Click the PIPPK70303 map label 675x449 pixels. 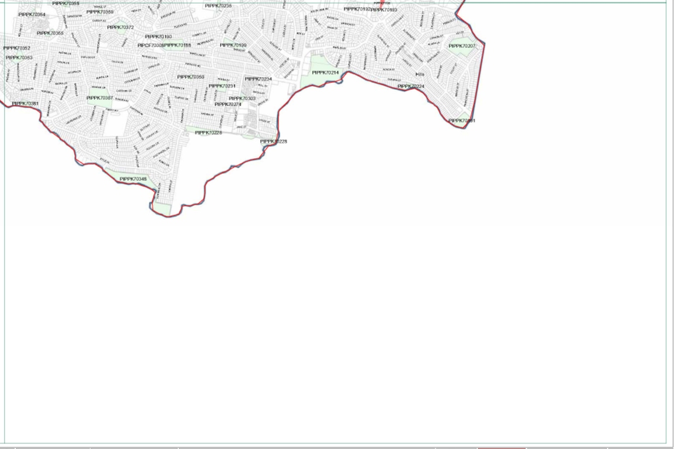[x=242, y=99]
